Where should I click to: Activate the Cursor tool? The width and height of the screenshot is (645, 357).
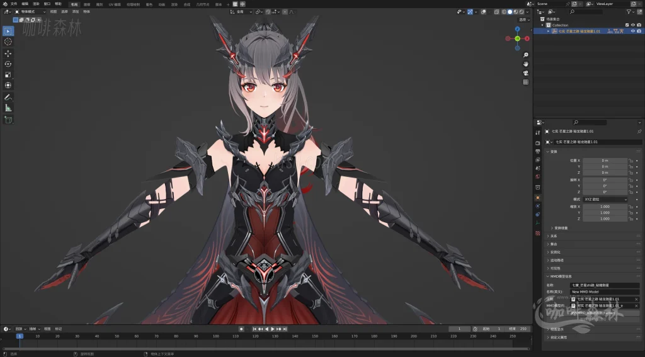[8, 42]
